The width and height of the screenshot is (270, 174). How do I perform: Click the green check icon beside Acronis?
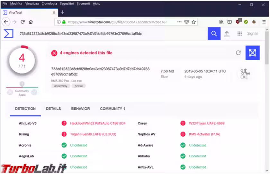tap(64, 145)
